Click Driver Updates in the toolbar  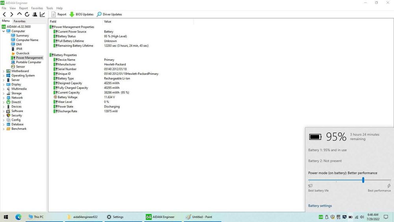pos(109,14)
